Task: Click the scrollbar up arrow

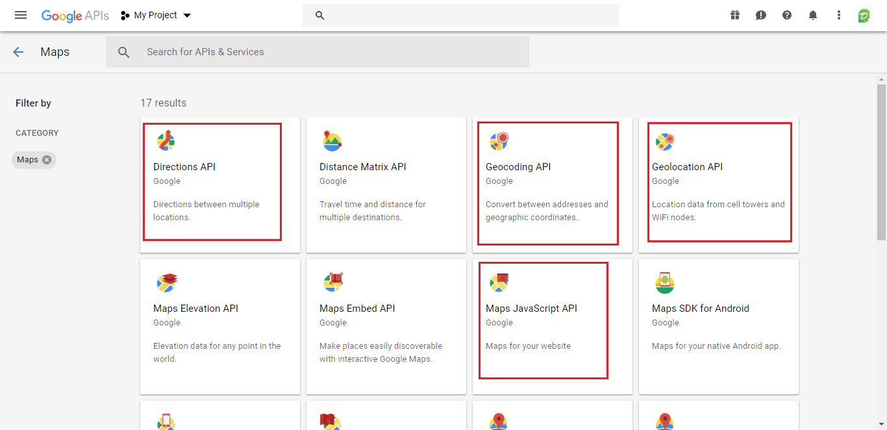Action: point(881,79)
